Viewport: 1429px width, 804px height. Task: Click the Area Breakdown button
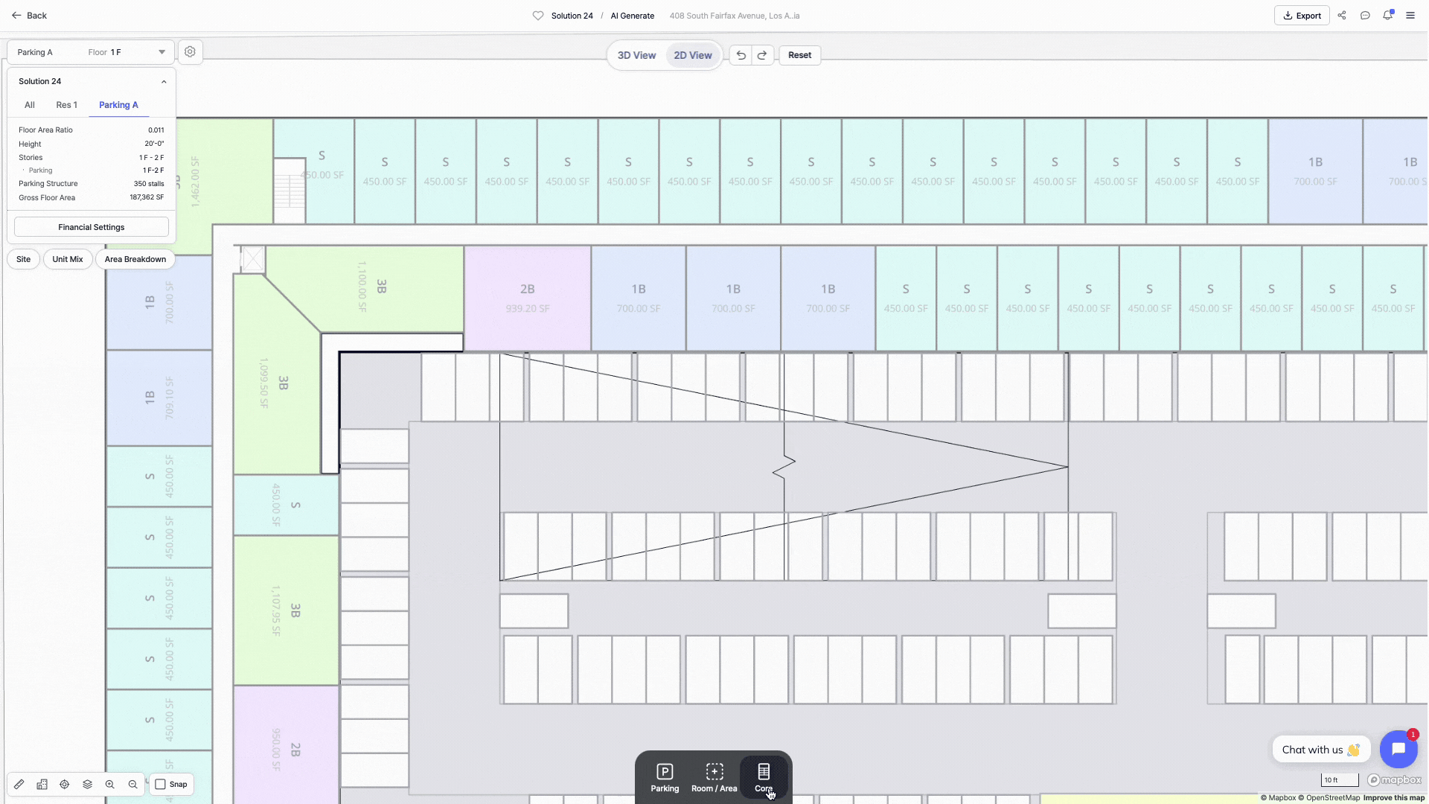(x=135, y=259)
